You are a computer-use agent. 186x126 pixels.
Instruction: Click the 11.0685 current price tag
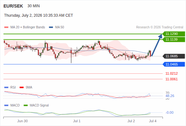174,56
